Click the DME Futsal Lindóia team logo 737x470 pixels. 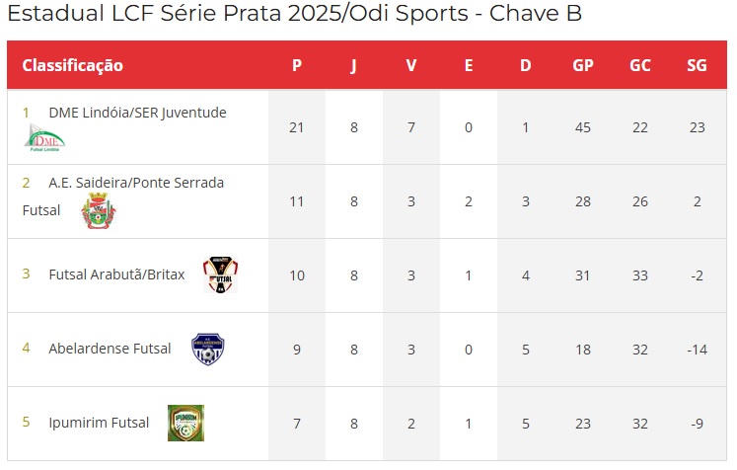(44, 137)
